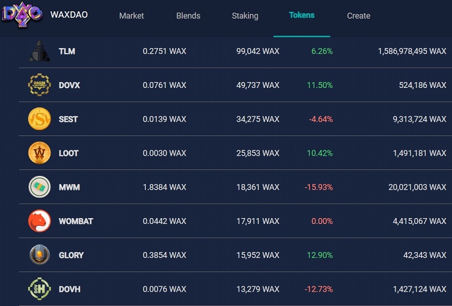The height and width of the screenshot is (306, 452).
Task: Select the MWM cash icon
Action: pos(39,187)
